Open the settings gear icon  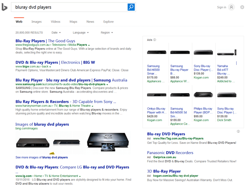coord(242,7)
